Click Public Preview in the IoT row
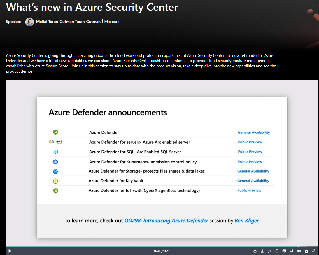The height and width of the screenshot is (255, 319). [x=249, y=190]
